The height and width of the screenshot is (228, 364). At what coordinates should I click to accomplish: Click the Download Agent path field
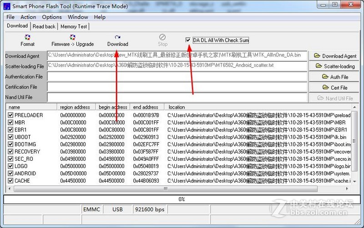tap(177, 55)
